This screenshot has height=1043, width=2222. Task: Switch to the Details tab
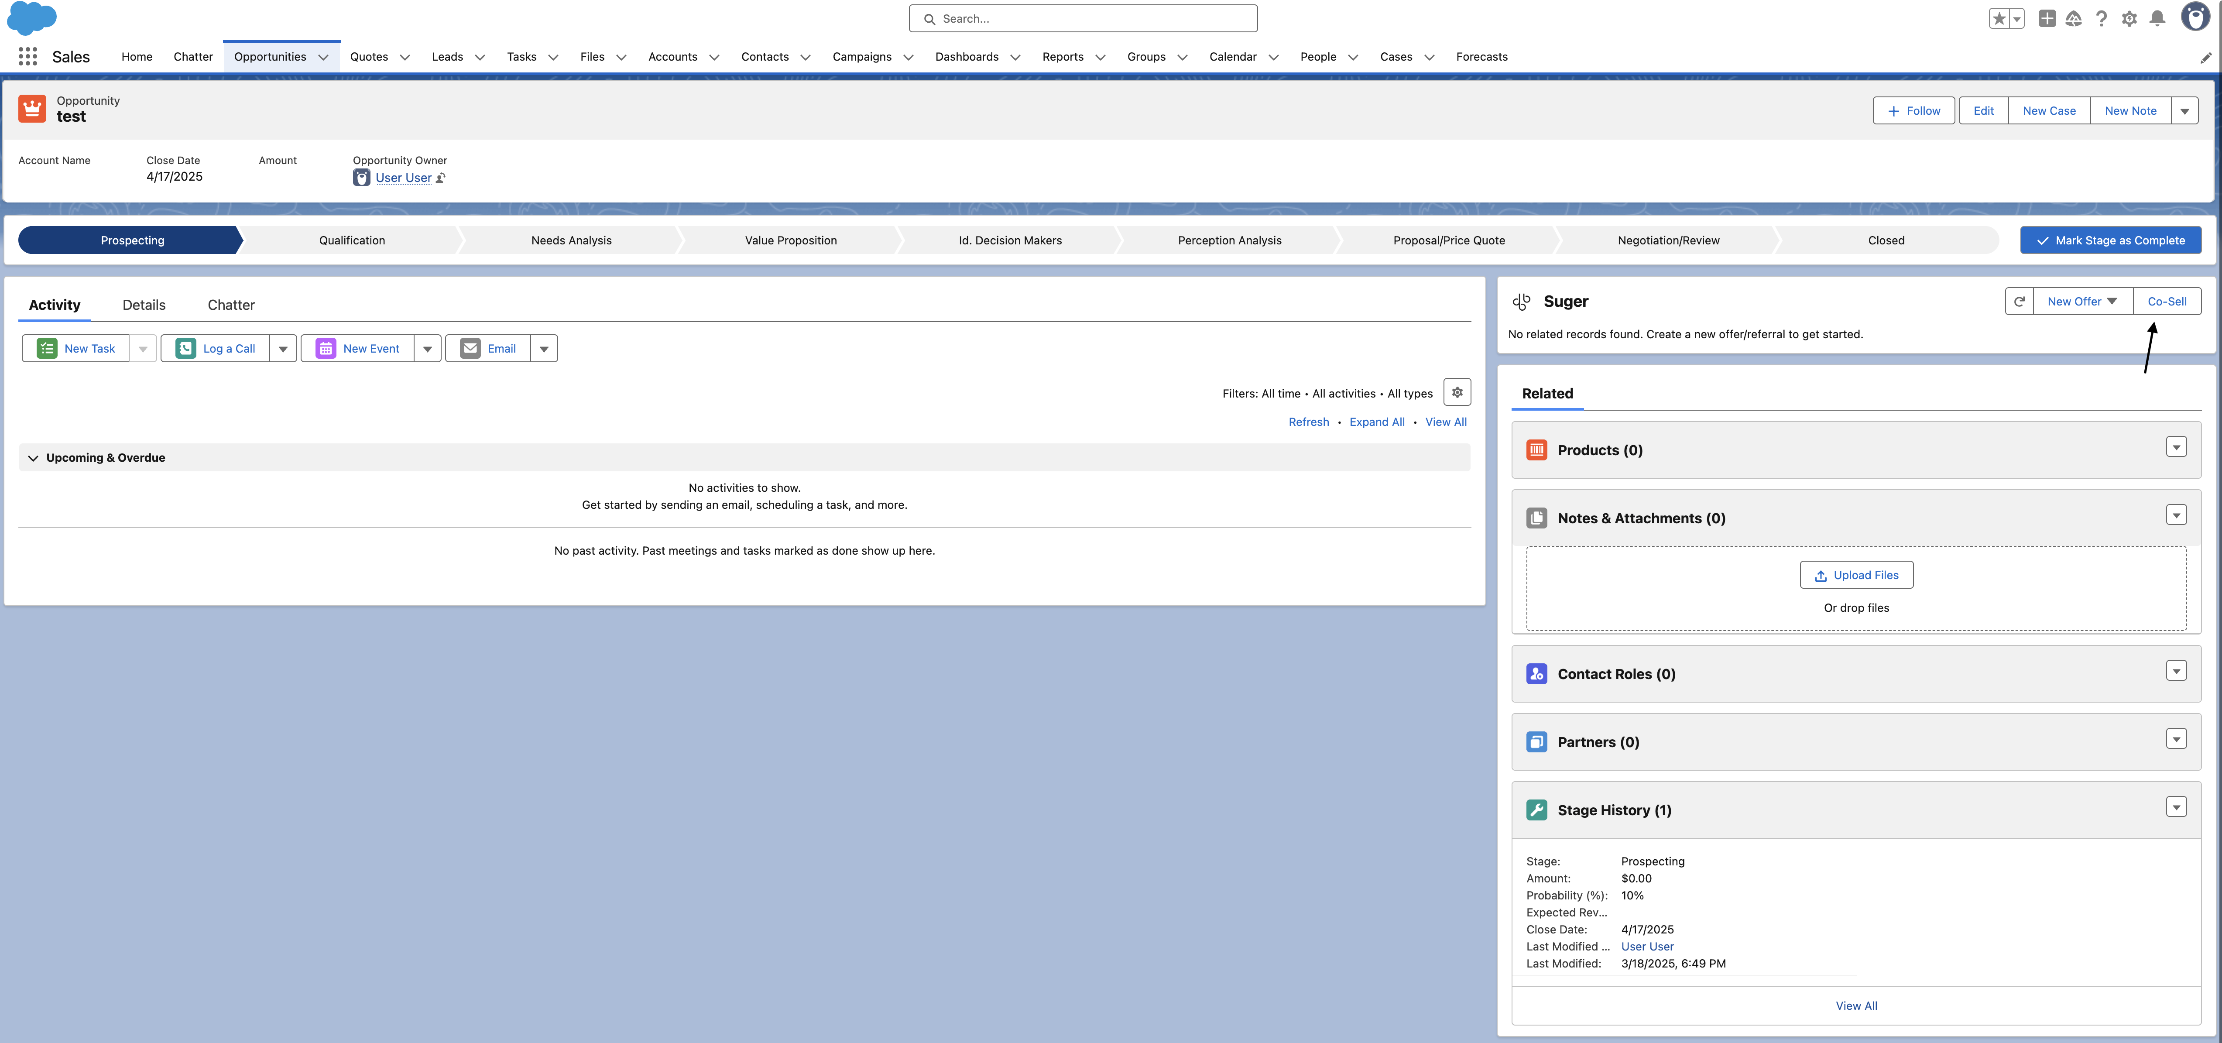(x=144, y=305)
